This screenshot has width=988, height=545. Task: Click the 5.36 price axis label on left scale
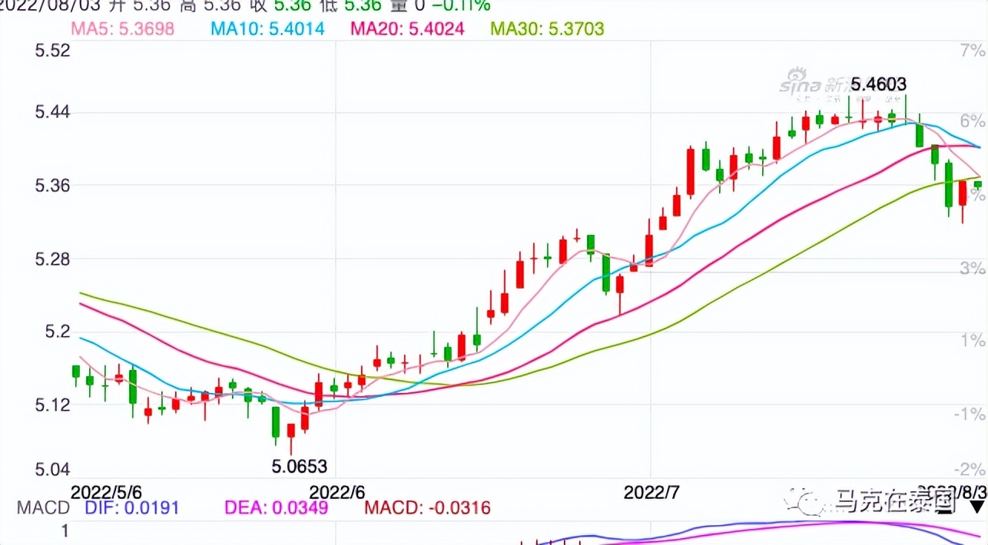[x=52, y=186]
